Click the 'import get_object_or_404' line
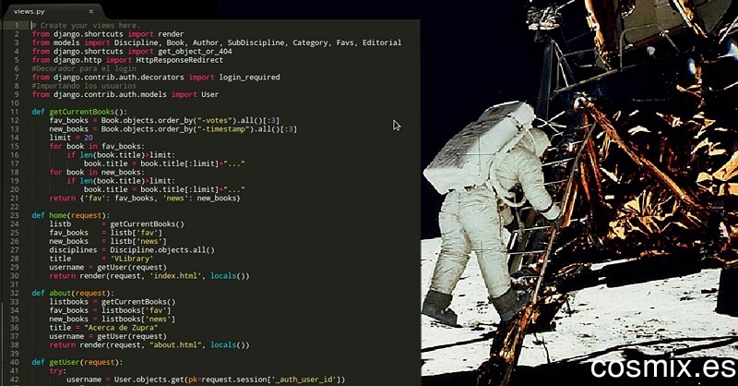Viewport: 738px width, 386px height. point(132,52)
